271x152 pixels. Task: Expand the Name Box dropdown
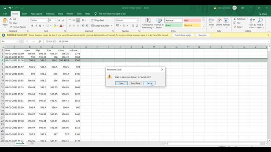[17, 41]
